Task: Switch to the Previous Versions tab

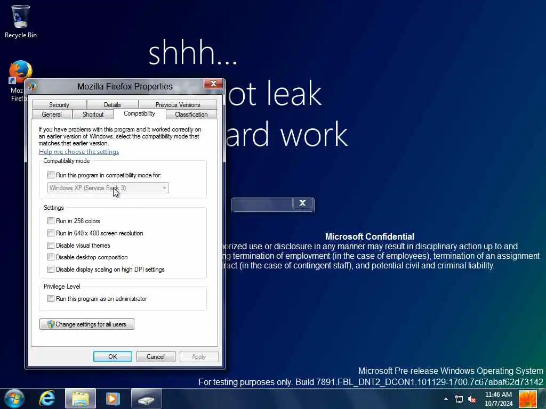Action: pyautogui.click(x=178, y=105)
